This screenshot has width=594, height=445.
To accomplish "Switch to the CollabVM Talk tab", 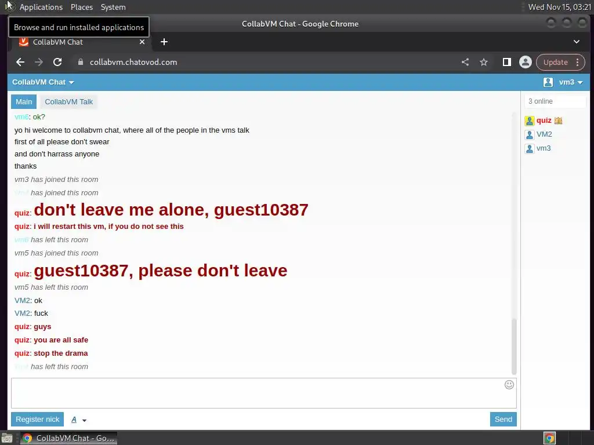I will (x=68, y=102).
